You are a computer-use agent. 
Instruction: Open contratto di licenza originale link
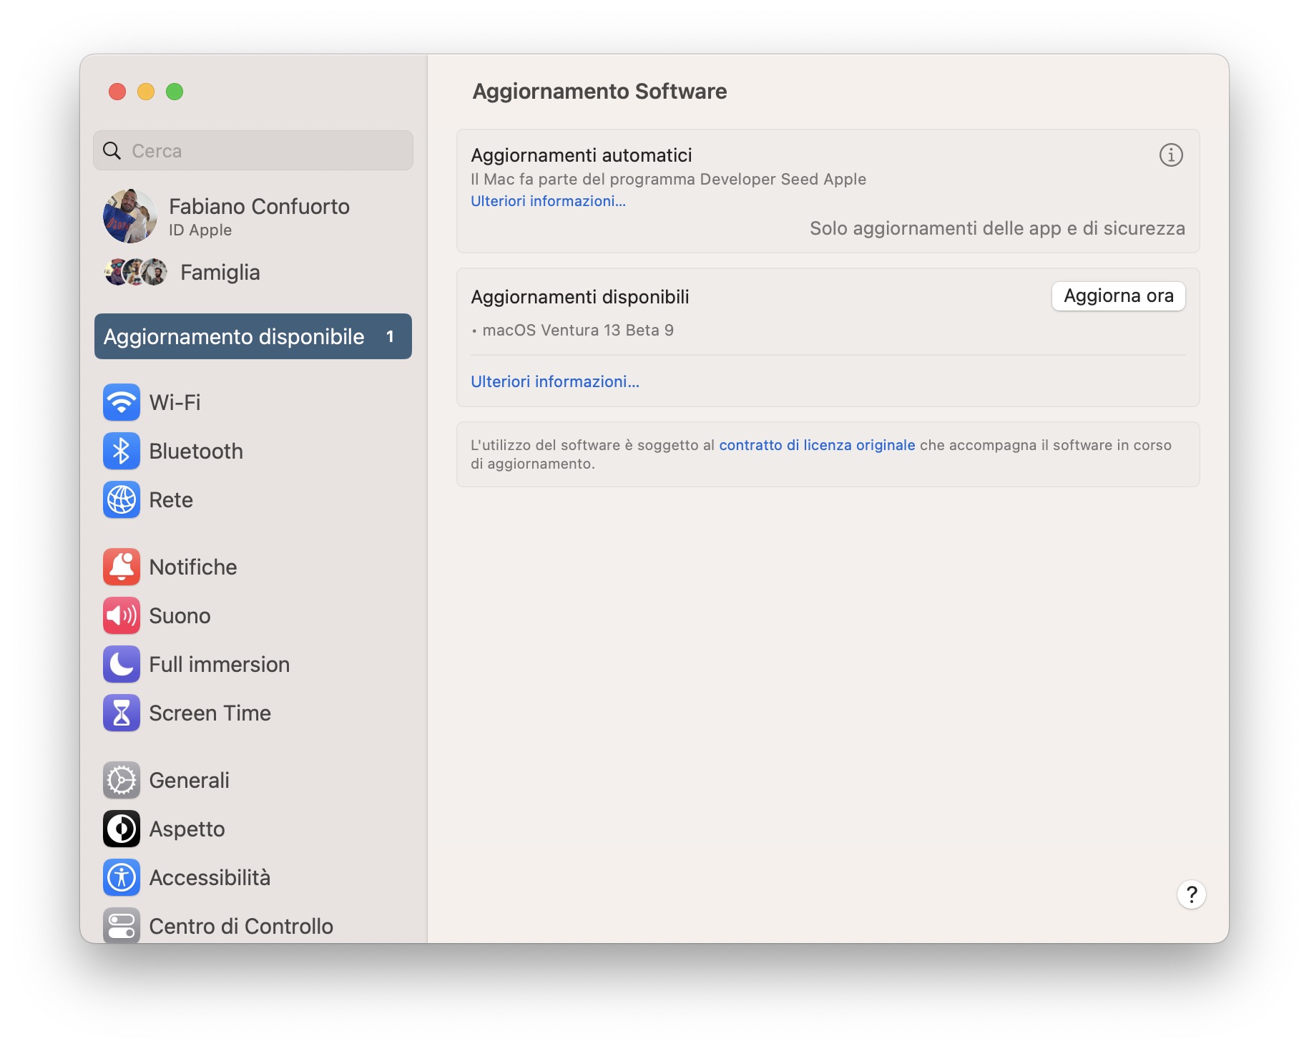817,445
